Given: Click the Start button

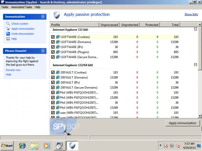Looking at the screenshot, I should [7, 146].
